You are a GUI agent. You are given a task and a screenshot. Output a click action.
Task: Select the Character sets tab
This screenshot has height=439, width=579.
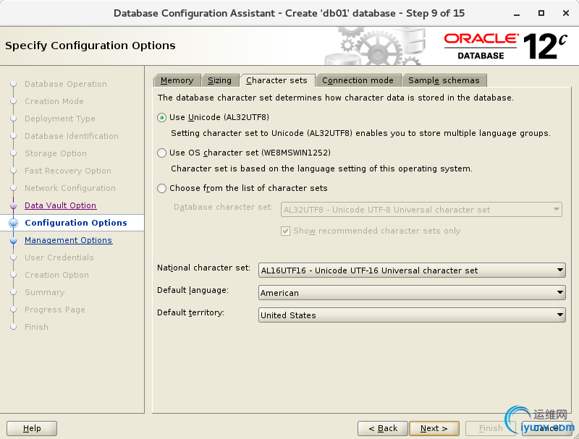point(276,80)
